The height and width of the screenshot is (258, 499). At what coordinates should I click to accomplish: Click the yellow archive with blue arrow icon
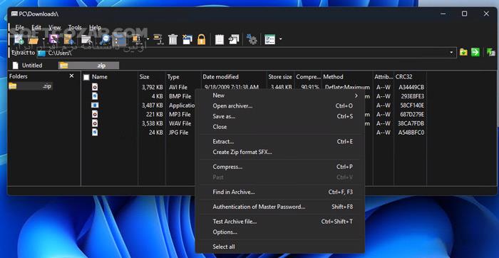coord(69,39)
